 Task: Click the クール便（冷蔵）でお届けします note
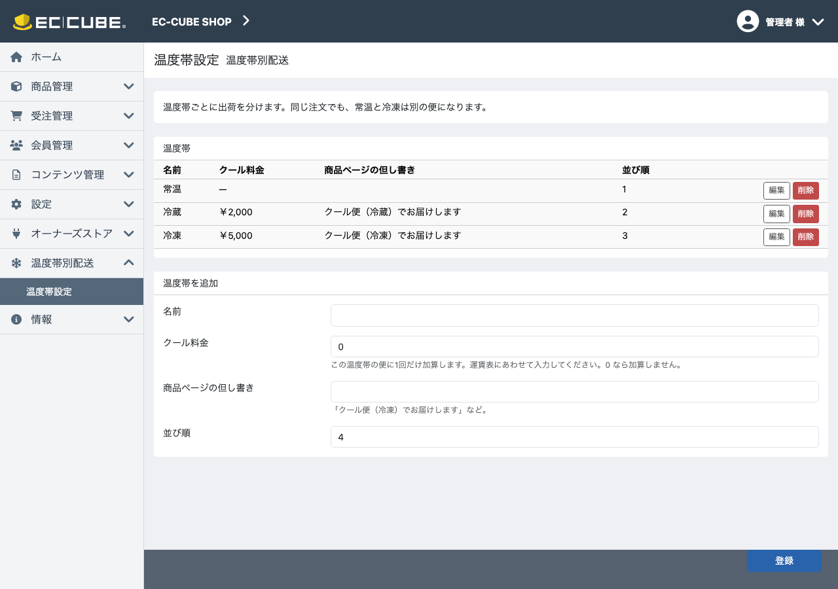point(393,212)
